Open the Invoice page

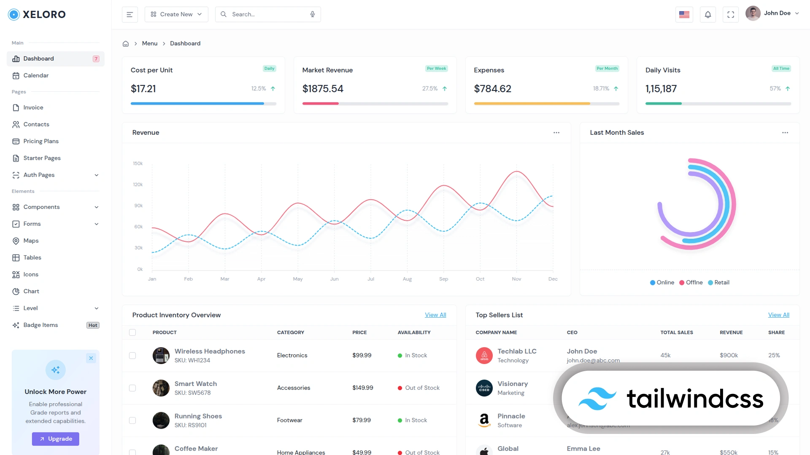[x=56, y=107]
